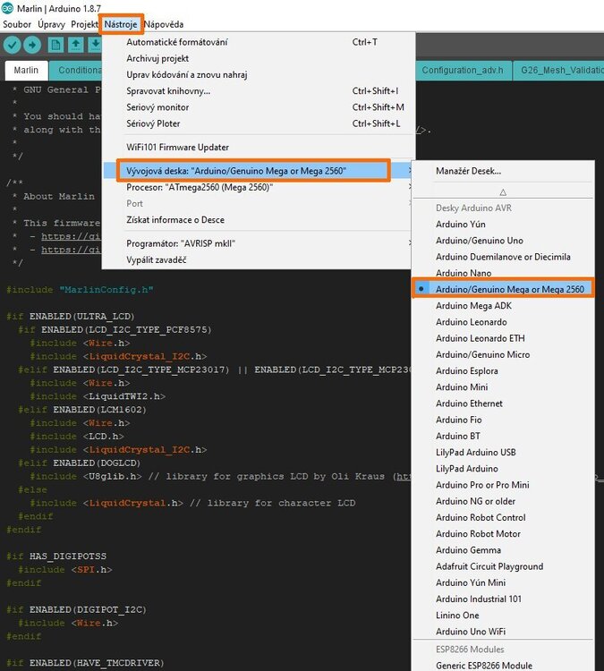This screenshot has height=671, width=604.
Task: Click Vypálit zavaděč
Action: click(x=259, y=259)
